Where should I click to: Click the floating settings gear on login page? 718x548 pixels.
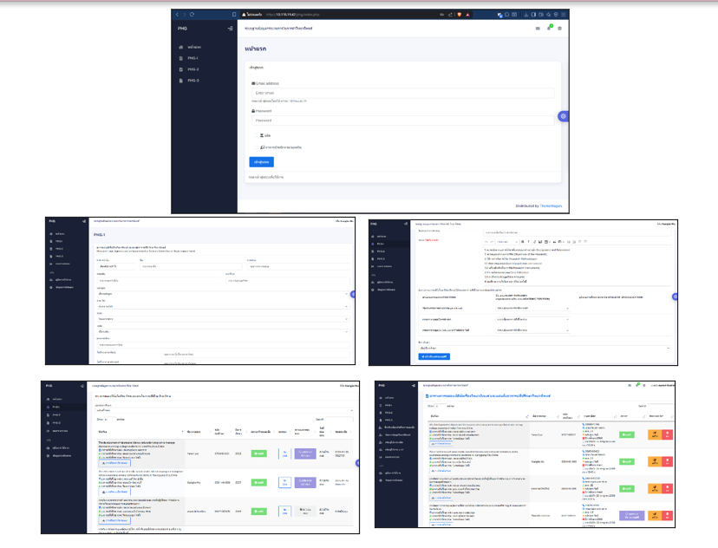tap(564, 115)
